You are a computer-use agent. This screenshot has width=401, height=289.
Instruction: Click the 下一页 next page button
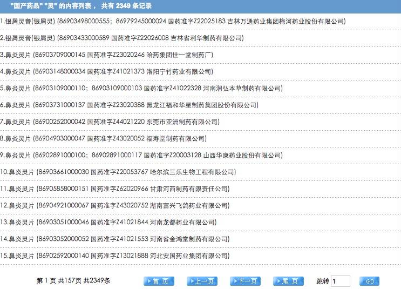click(x=245, y=281)
